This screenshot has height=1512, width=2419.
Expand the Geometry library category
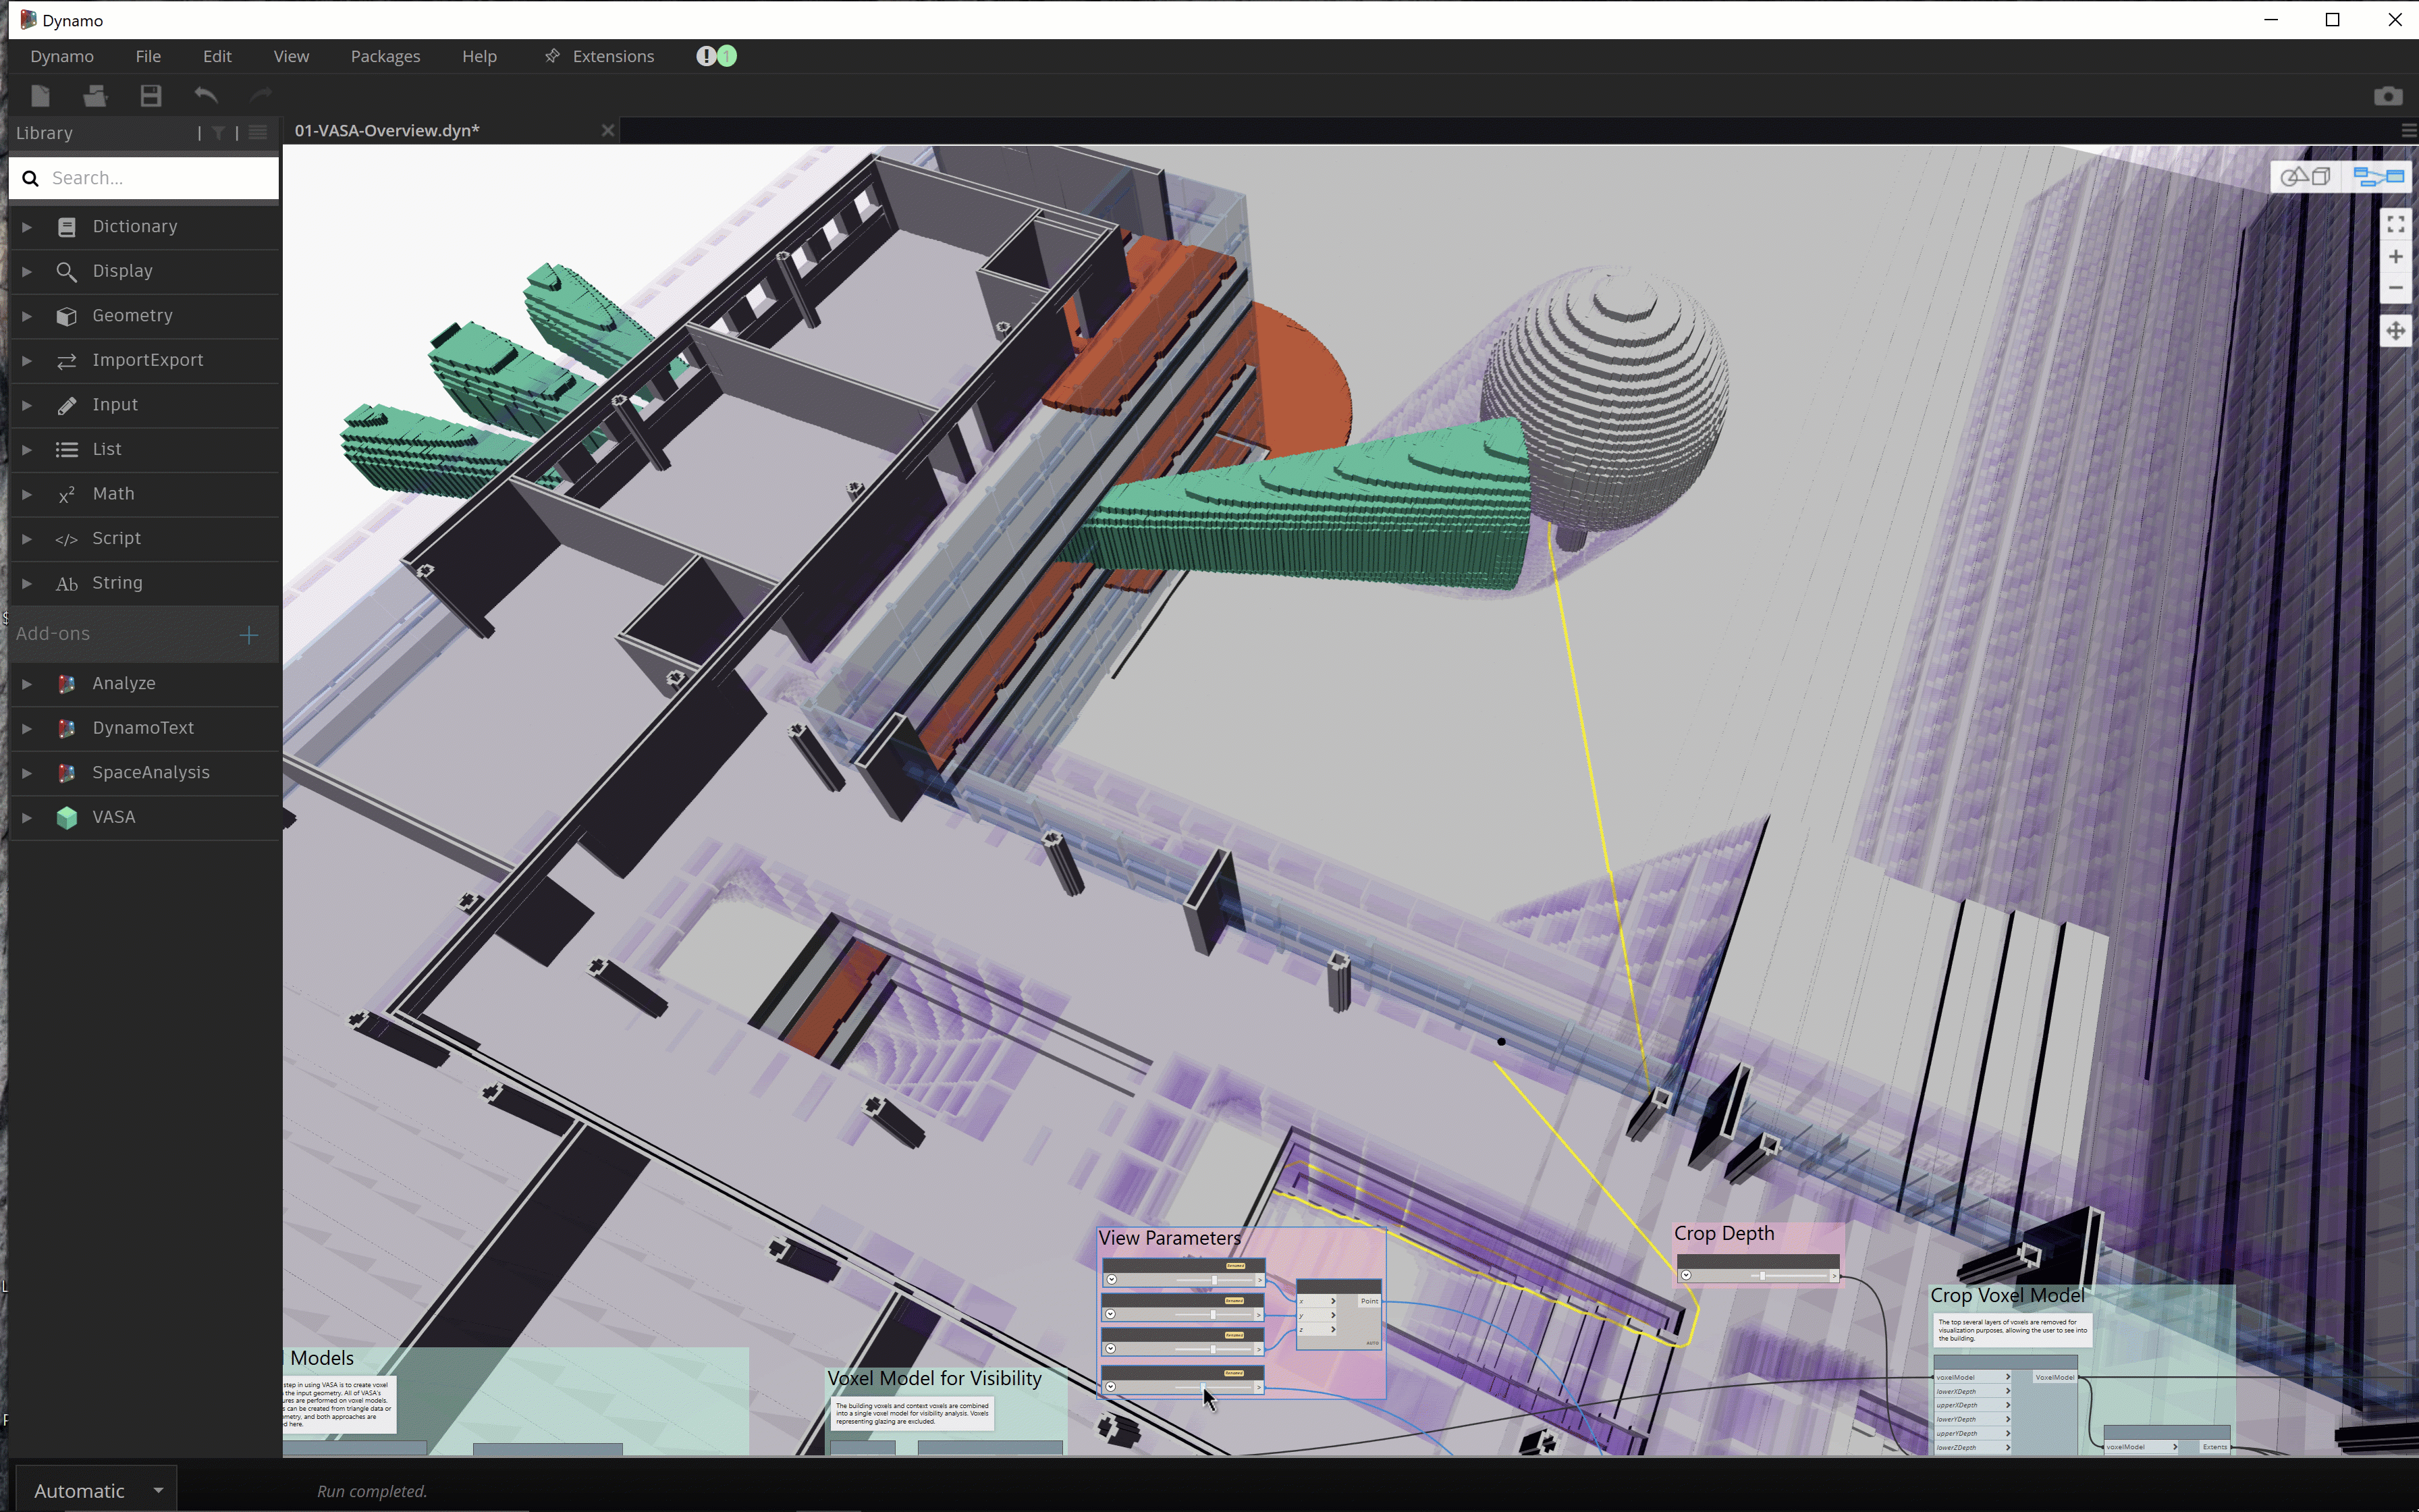tap(27, 315)
